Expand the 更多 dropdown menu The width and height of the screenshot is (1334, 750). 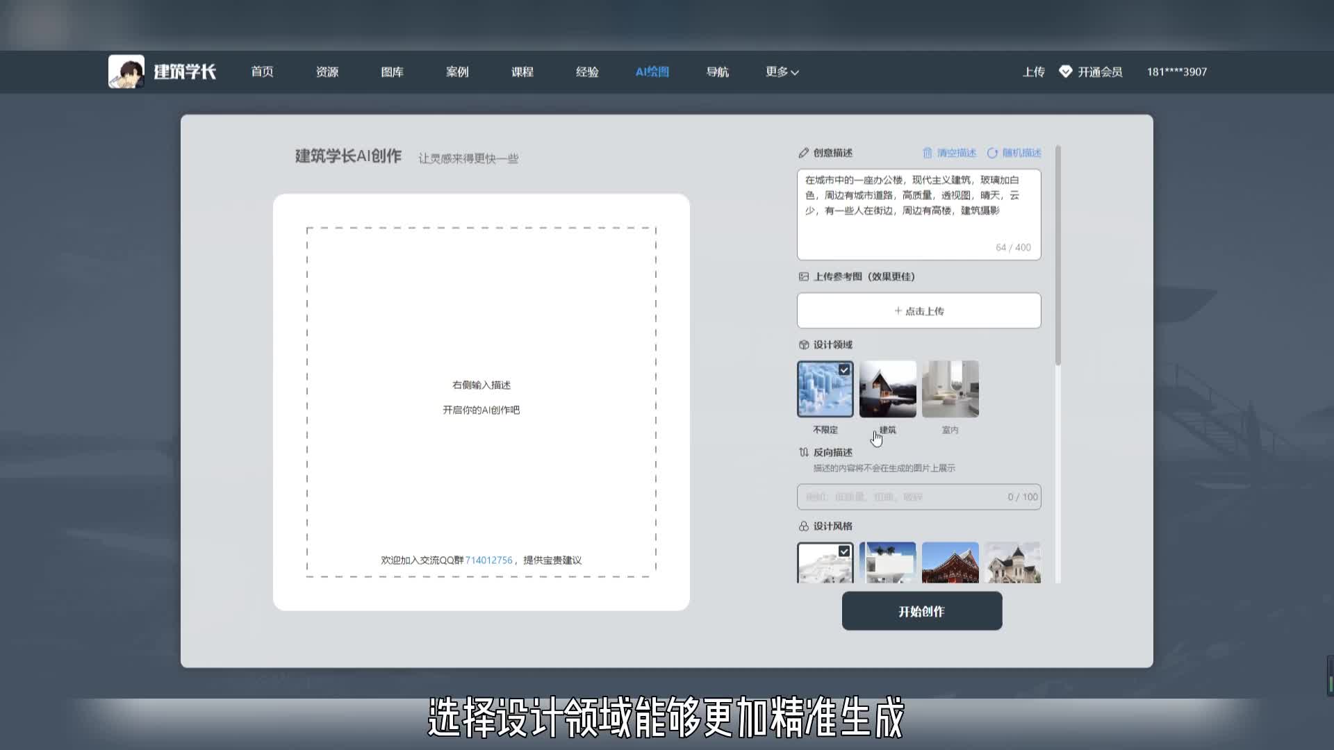(782, 72)
